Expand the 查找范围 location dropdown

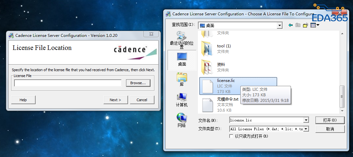[280, 25]
